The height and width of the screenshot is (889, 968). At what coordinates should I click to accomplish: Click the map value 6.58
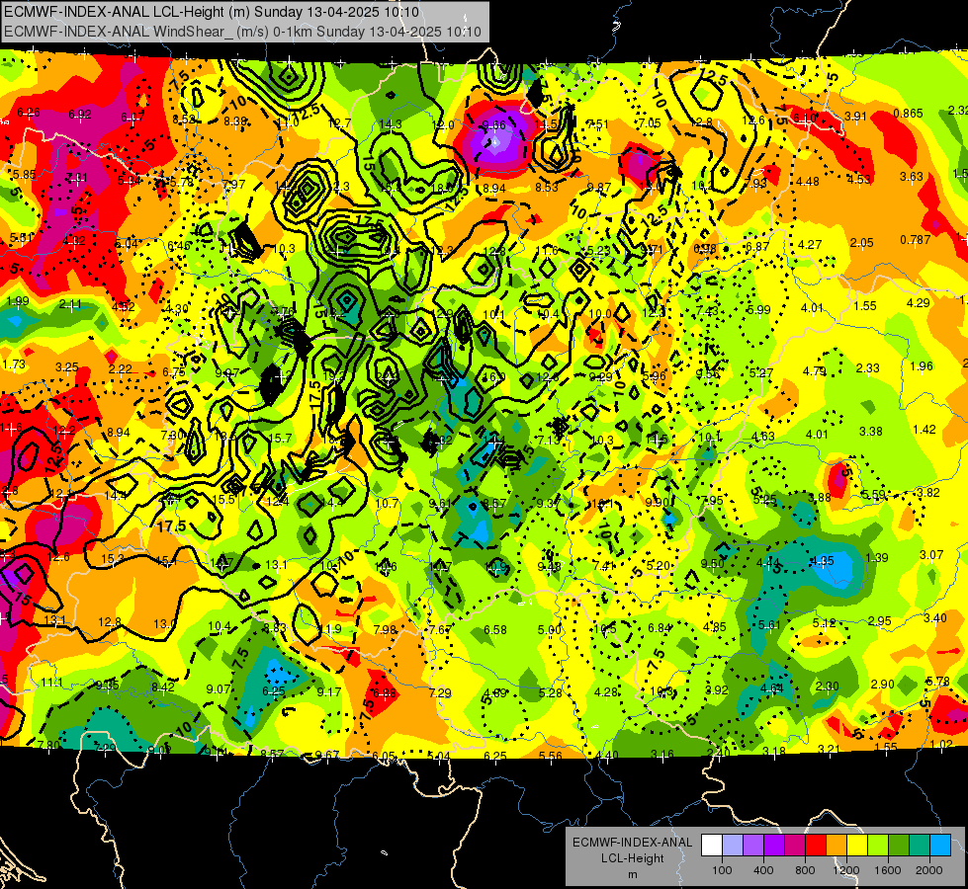point(495,629)
